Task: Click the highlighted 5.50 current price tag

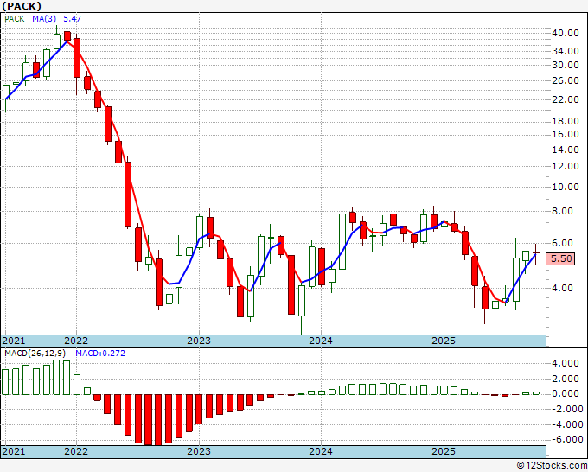Action: point(560,258)
